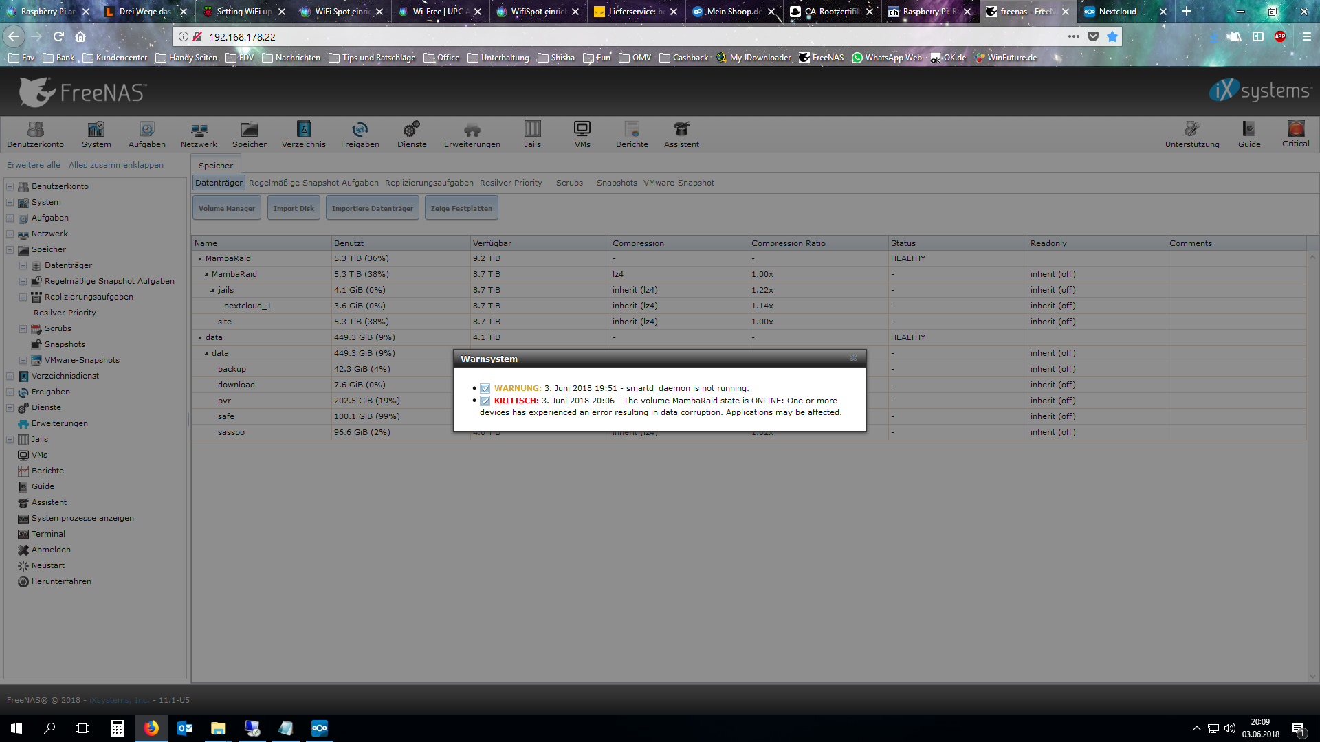Click the Compression Ratio column header
The image size is (1320, 742).
tap(818, 243)
